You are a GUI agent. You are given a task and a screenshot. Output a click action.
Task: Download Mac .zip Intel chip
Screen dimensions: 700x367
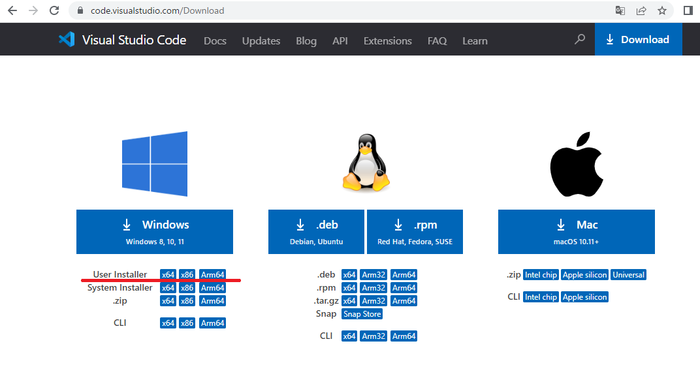(541, 274)
